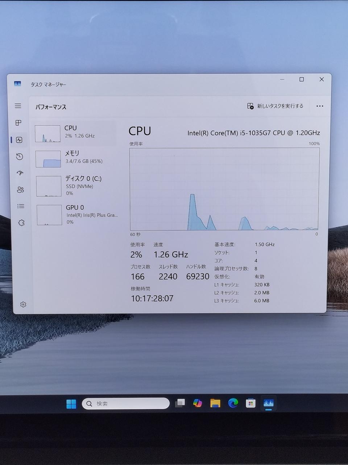Launch Microsoft Edge from the taskbar

[x=233, y=403]
